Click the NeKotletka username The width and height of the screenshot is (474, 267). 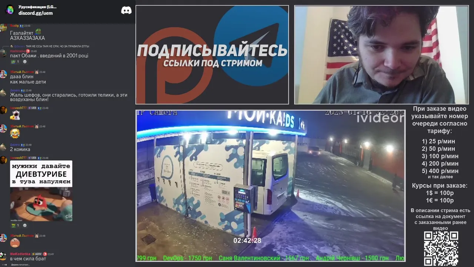pyautogui.click(x=20, y=254)
